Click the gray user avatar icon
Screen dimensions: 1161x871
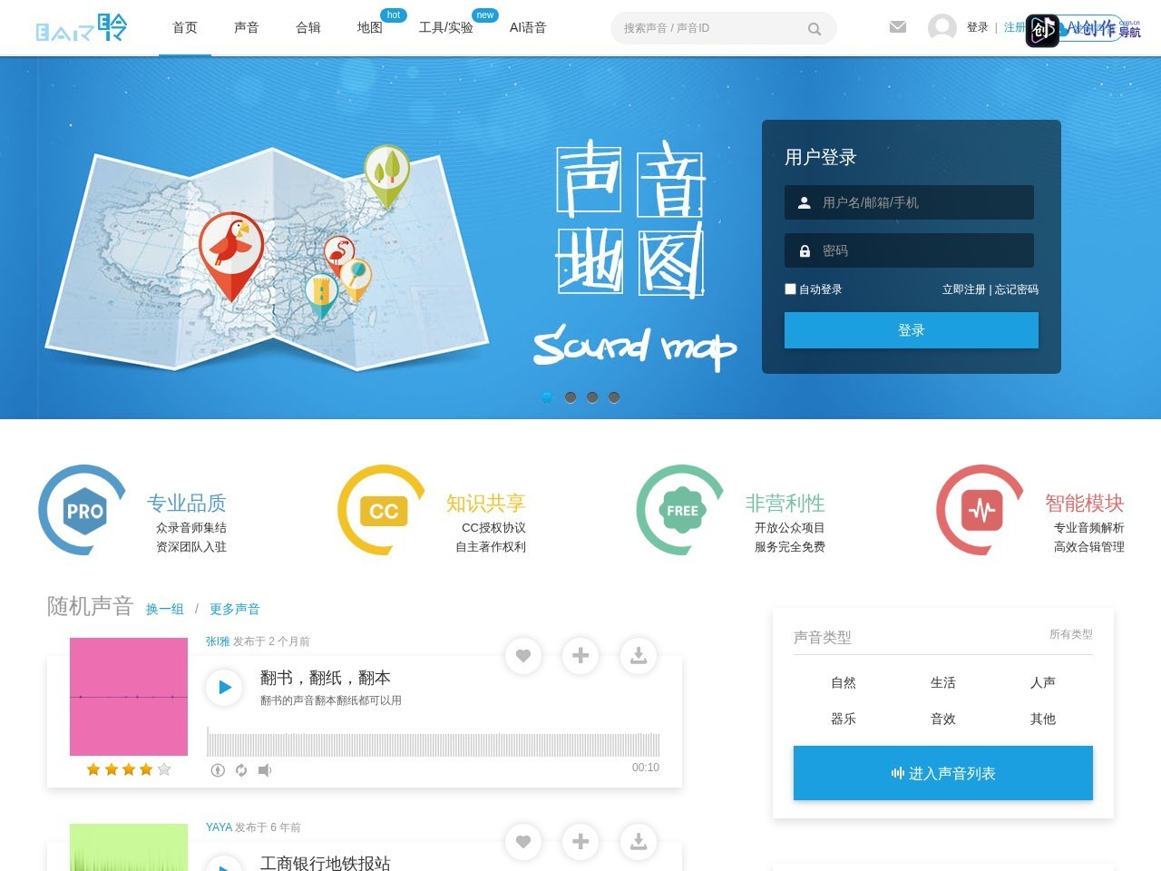tap(942, 27)
